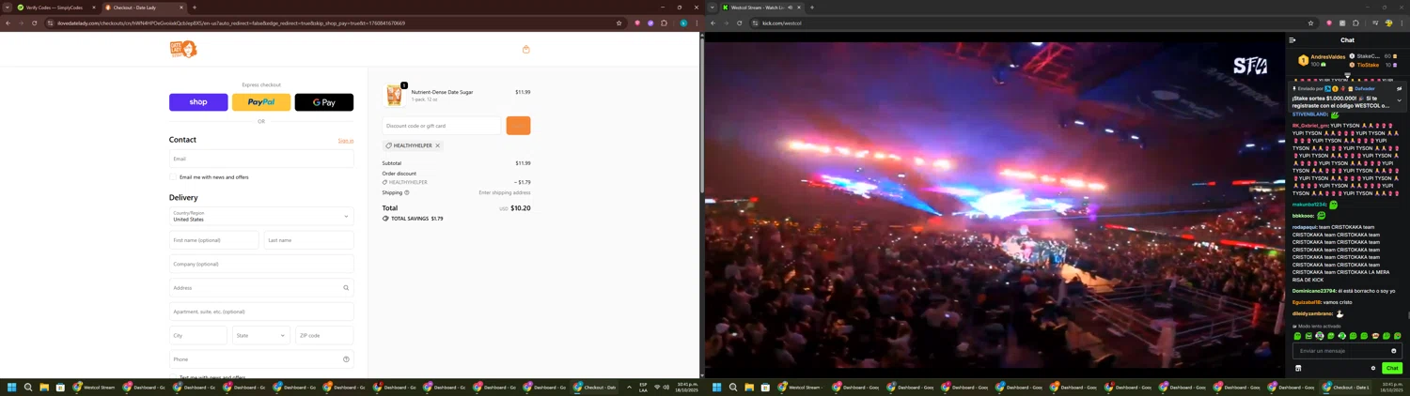Screen dimensions: 1410x396
Task: Focus the Discount code or gift card field
Action: [x=442, y=126]
